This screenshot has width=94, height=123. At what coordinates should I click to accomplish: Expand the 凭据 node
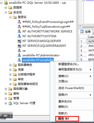click(10, 70)
